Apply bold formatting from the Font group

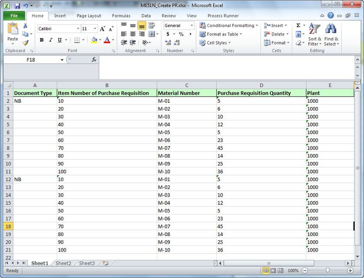(x=41, y=40)
